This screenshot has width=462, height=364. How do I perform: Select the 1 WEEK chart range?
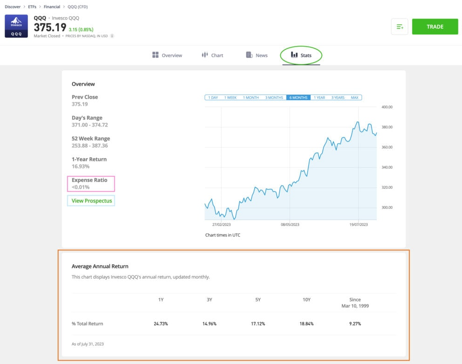coord(230,98)
